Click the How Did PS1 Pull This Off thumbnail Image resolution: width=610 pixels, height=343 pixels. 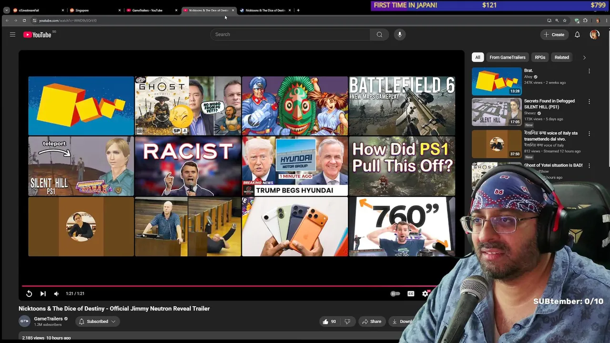click(402, 166)
